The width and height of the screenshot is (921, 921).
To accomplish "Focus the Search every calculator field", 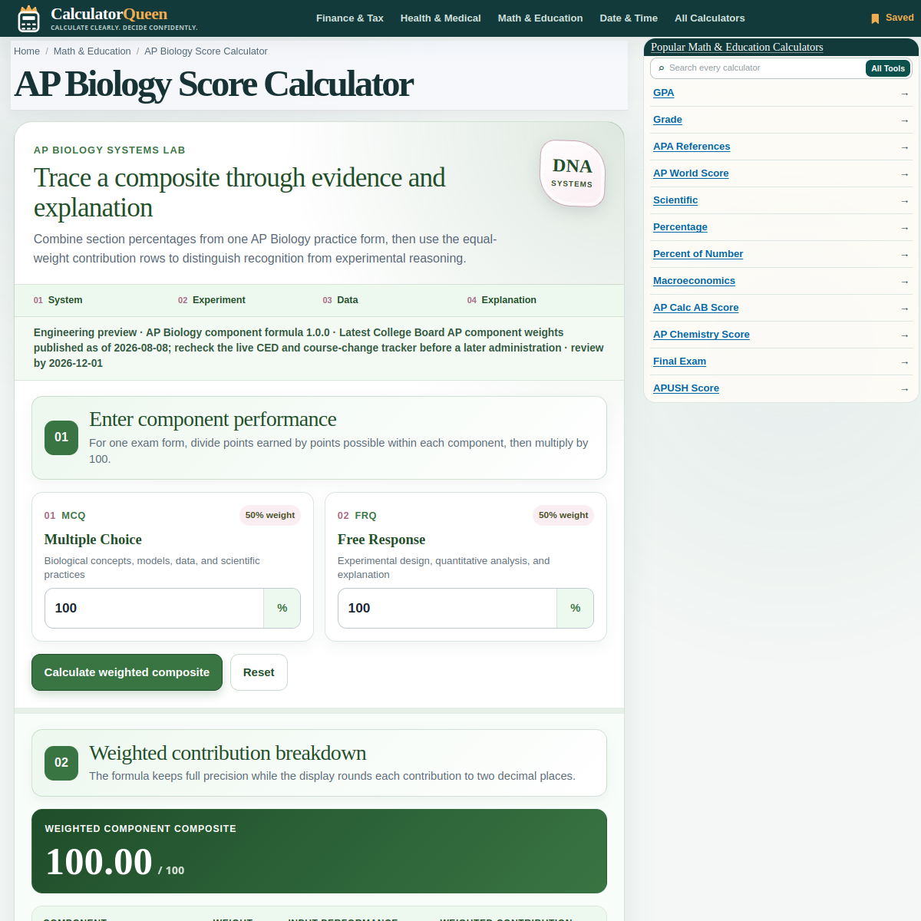I will [x=765, y=68].
